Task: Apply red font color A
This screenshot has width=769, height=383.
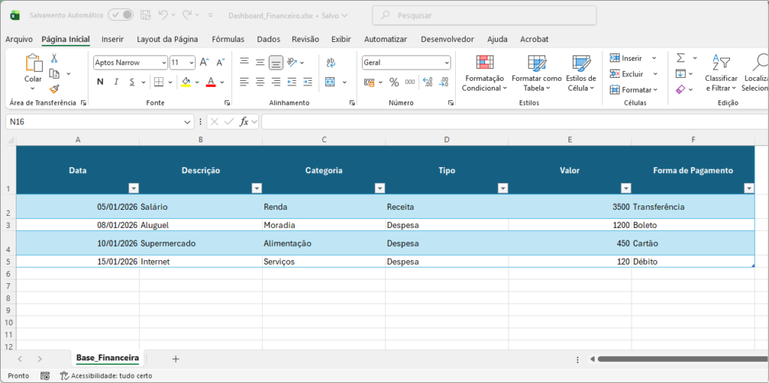Action: [211, 82]
